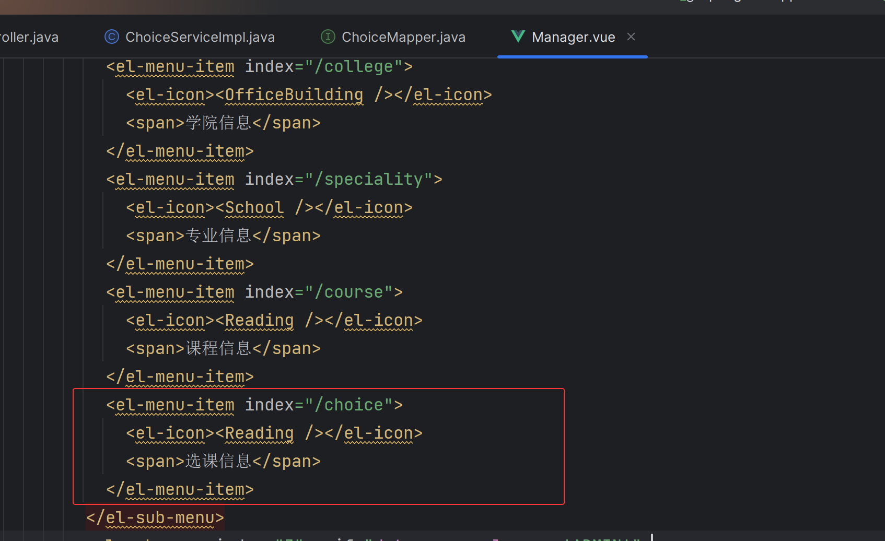Place cursor on the "/speciality" index value
This screenshot has height=541, width=885.
[x=374, y=180]
